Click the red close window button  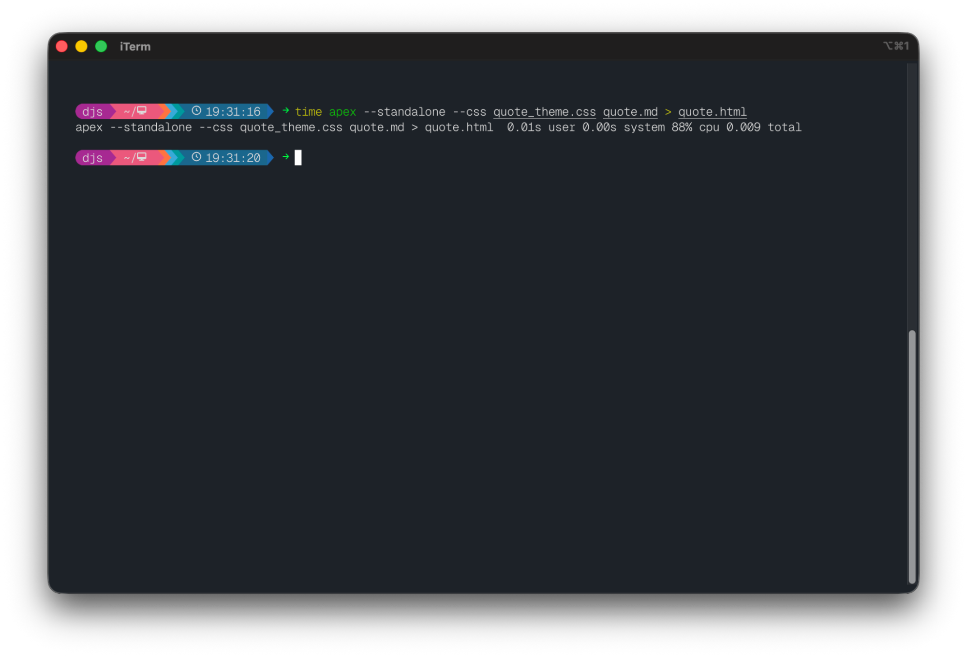[x=62, y=46]
